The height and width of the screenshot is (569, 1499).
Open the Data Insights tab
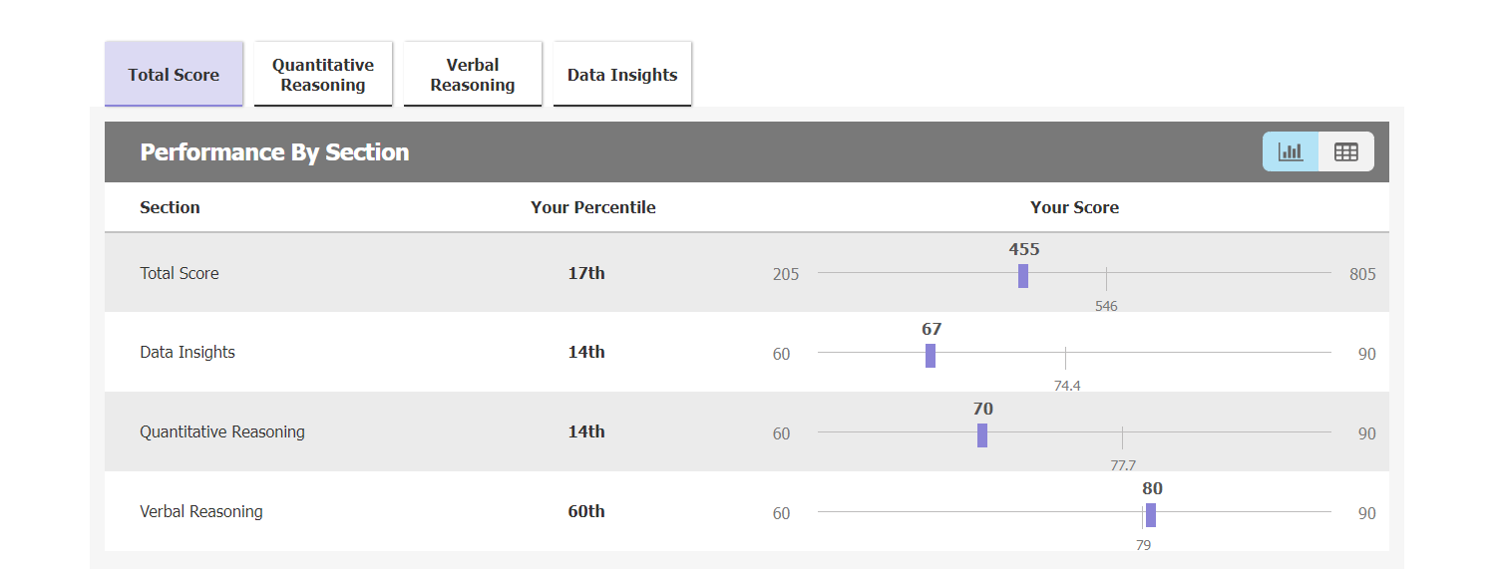pos(622,75)
